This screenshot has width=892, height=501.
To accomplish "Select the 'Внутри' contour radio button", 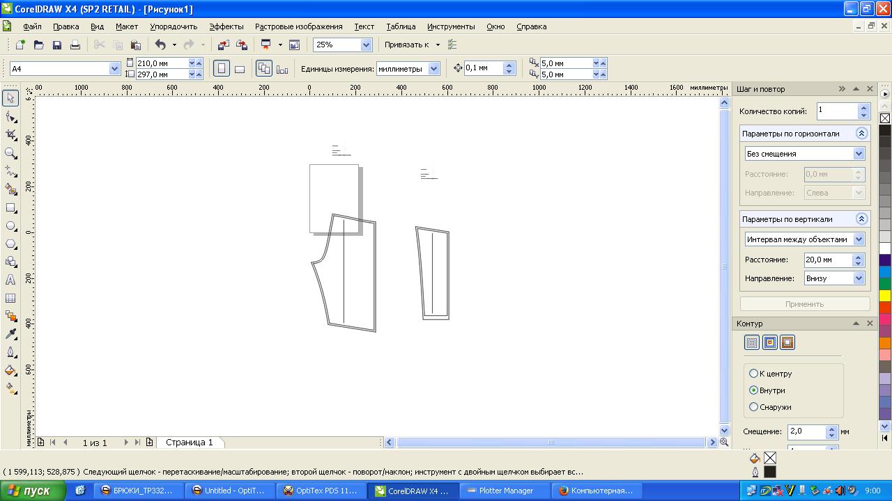I will [753, 390].
